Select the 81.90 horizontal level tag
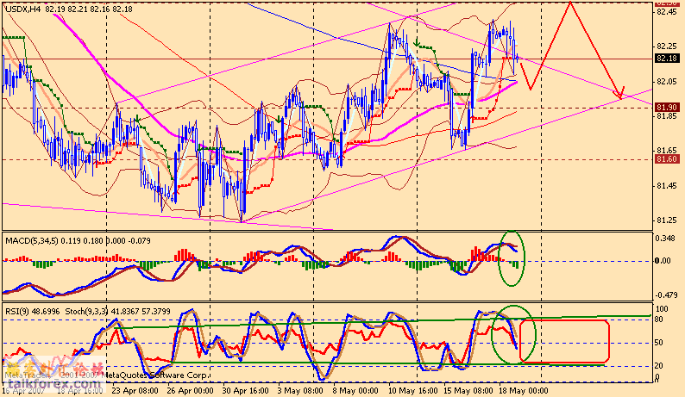The height and width of the screenshot is (397, 685). point(667,108)
